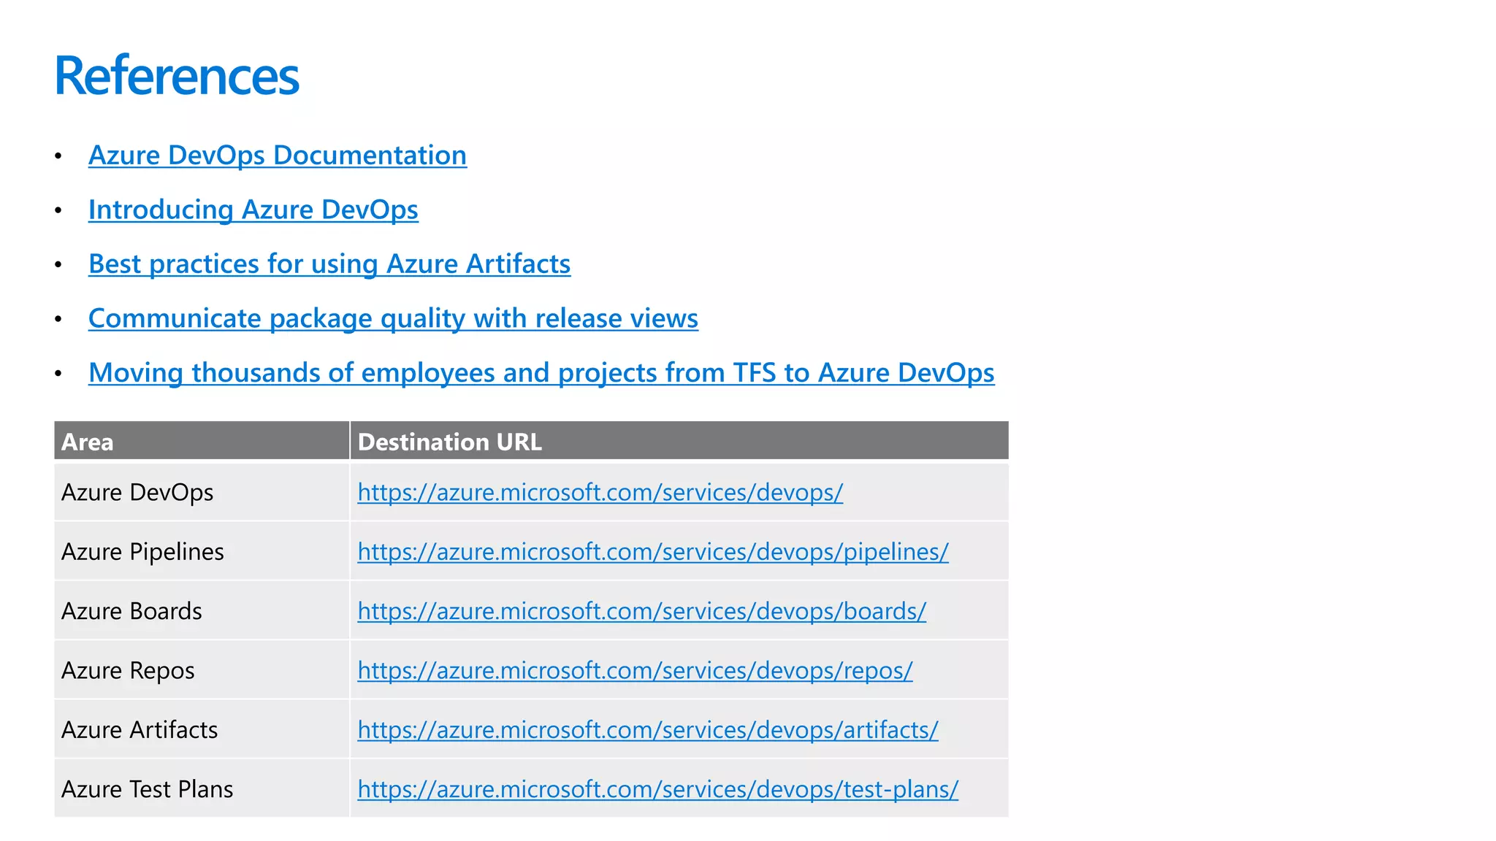Select the Azure DevOps table cell
Viewport: 1496px width, 841px height.
pyautogui.click(x=137, y=493)
